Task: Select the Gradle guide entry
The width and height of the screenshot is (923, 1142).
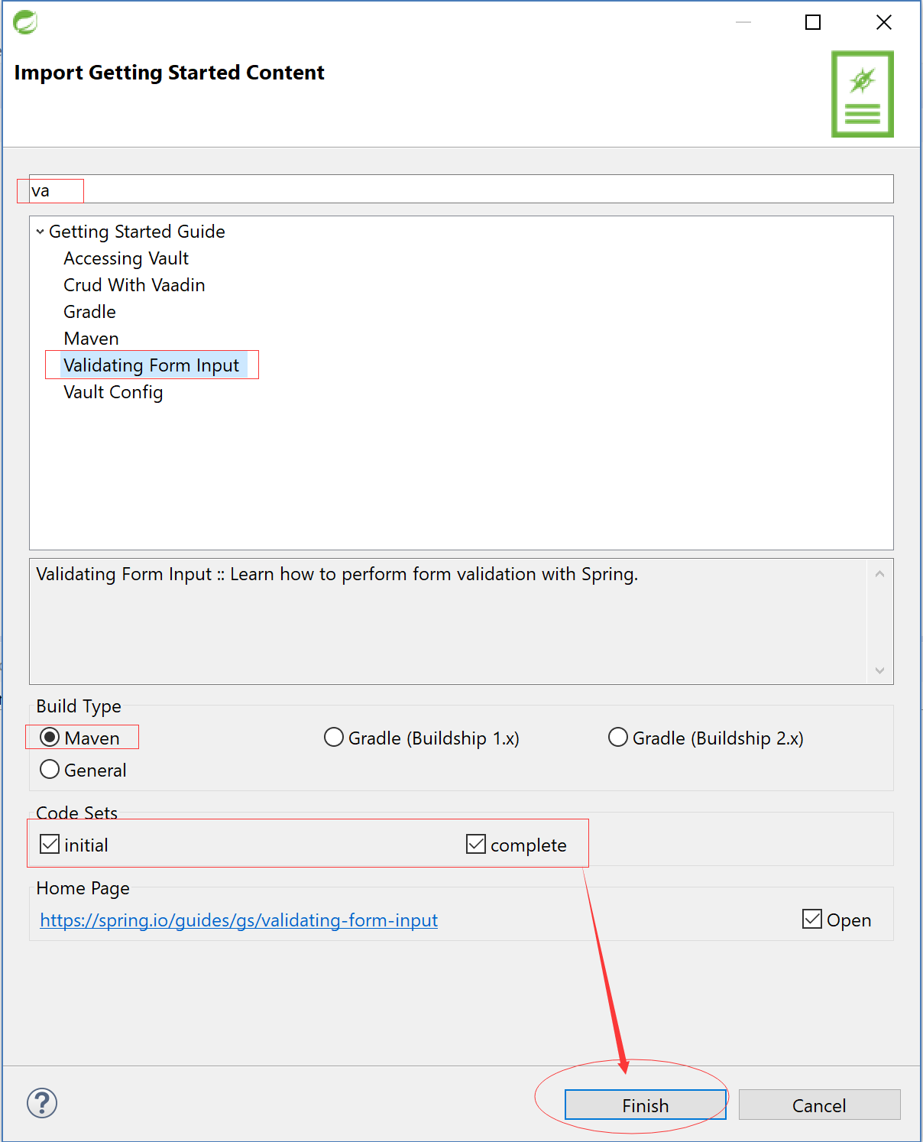Action: [x=90, y=312]
